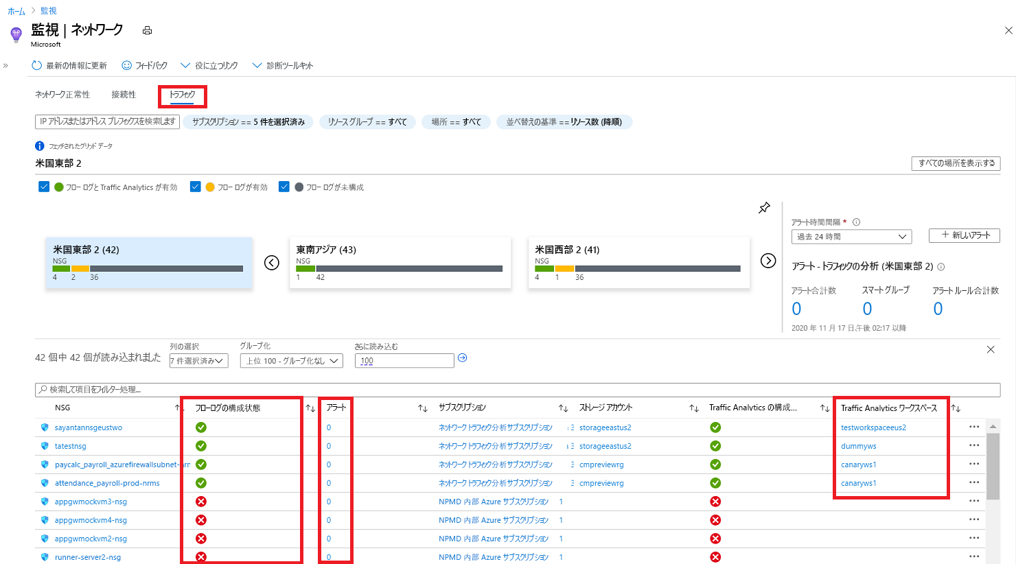
Task: Click the スマートグループ value 0
Action: point(867,309)
